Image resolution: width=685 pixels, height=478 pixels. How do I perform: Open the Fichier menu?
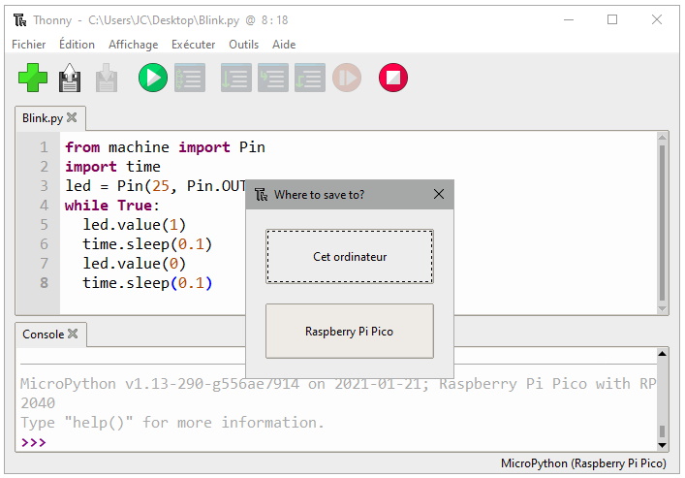click(28, 45)
